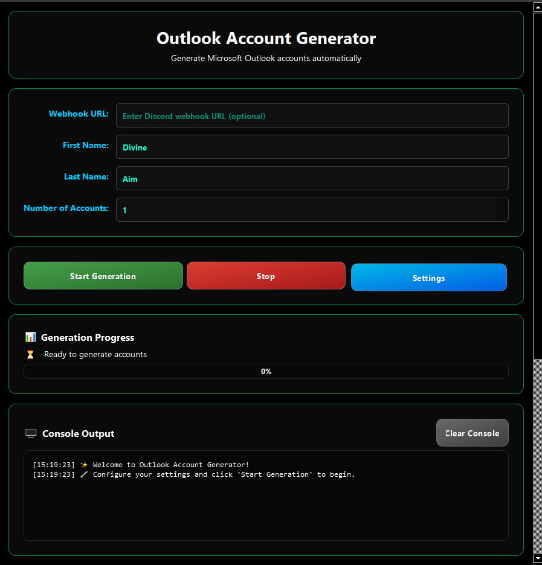Click the Number of Accounts field
The width and height of the screenshot is (542, 565).
312,210
